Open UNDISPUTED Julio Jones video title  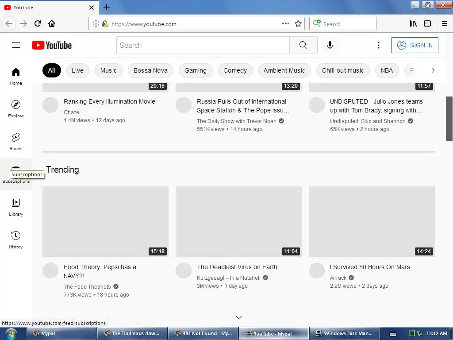[x=376, y=106]
